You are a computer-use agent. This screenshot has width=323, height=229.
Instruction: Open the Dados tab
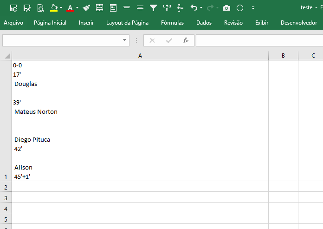pyautogui.click(x=204, y=23)
